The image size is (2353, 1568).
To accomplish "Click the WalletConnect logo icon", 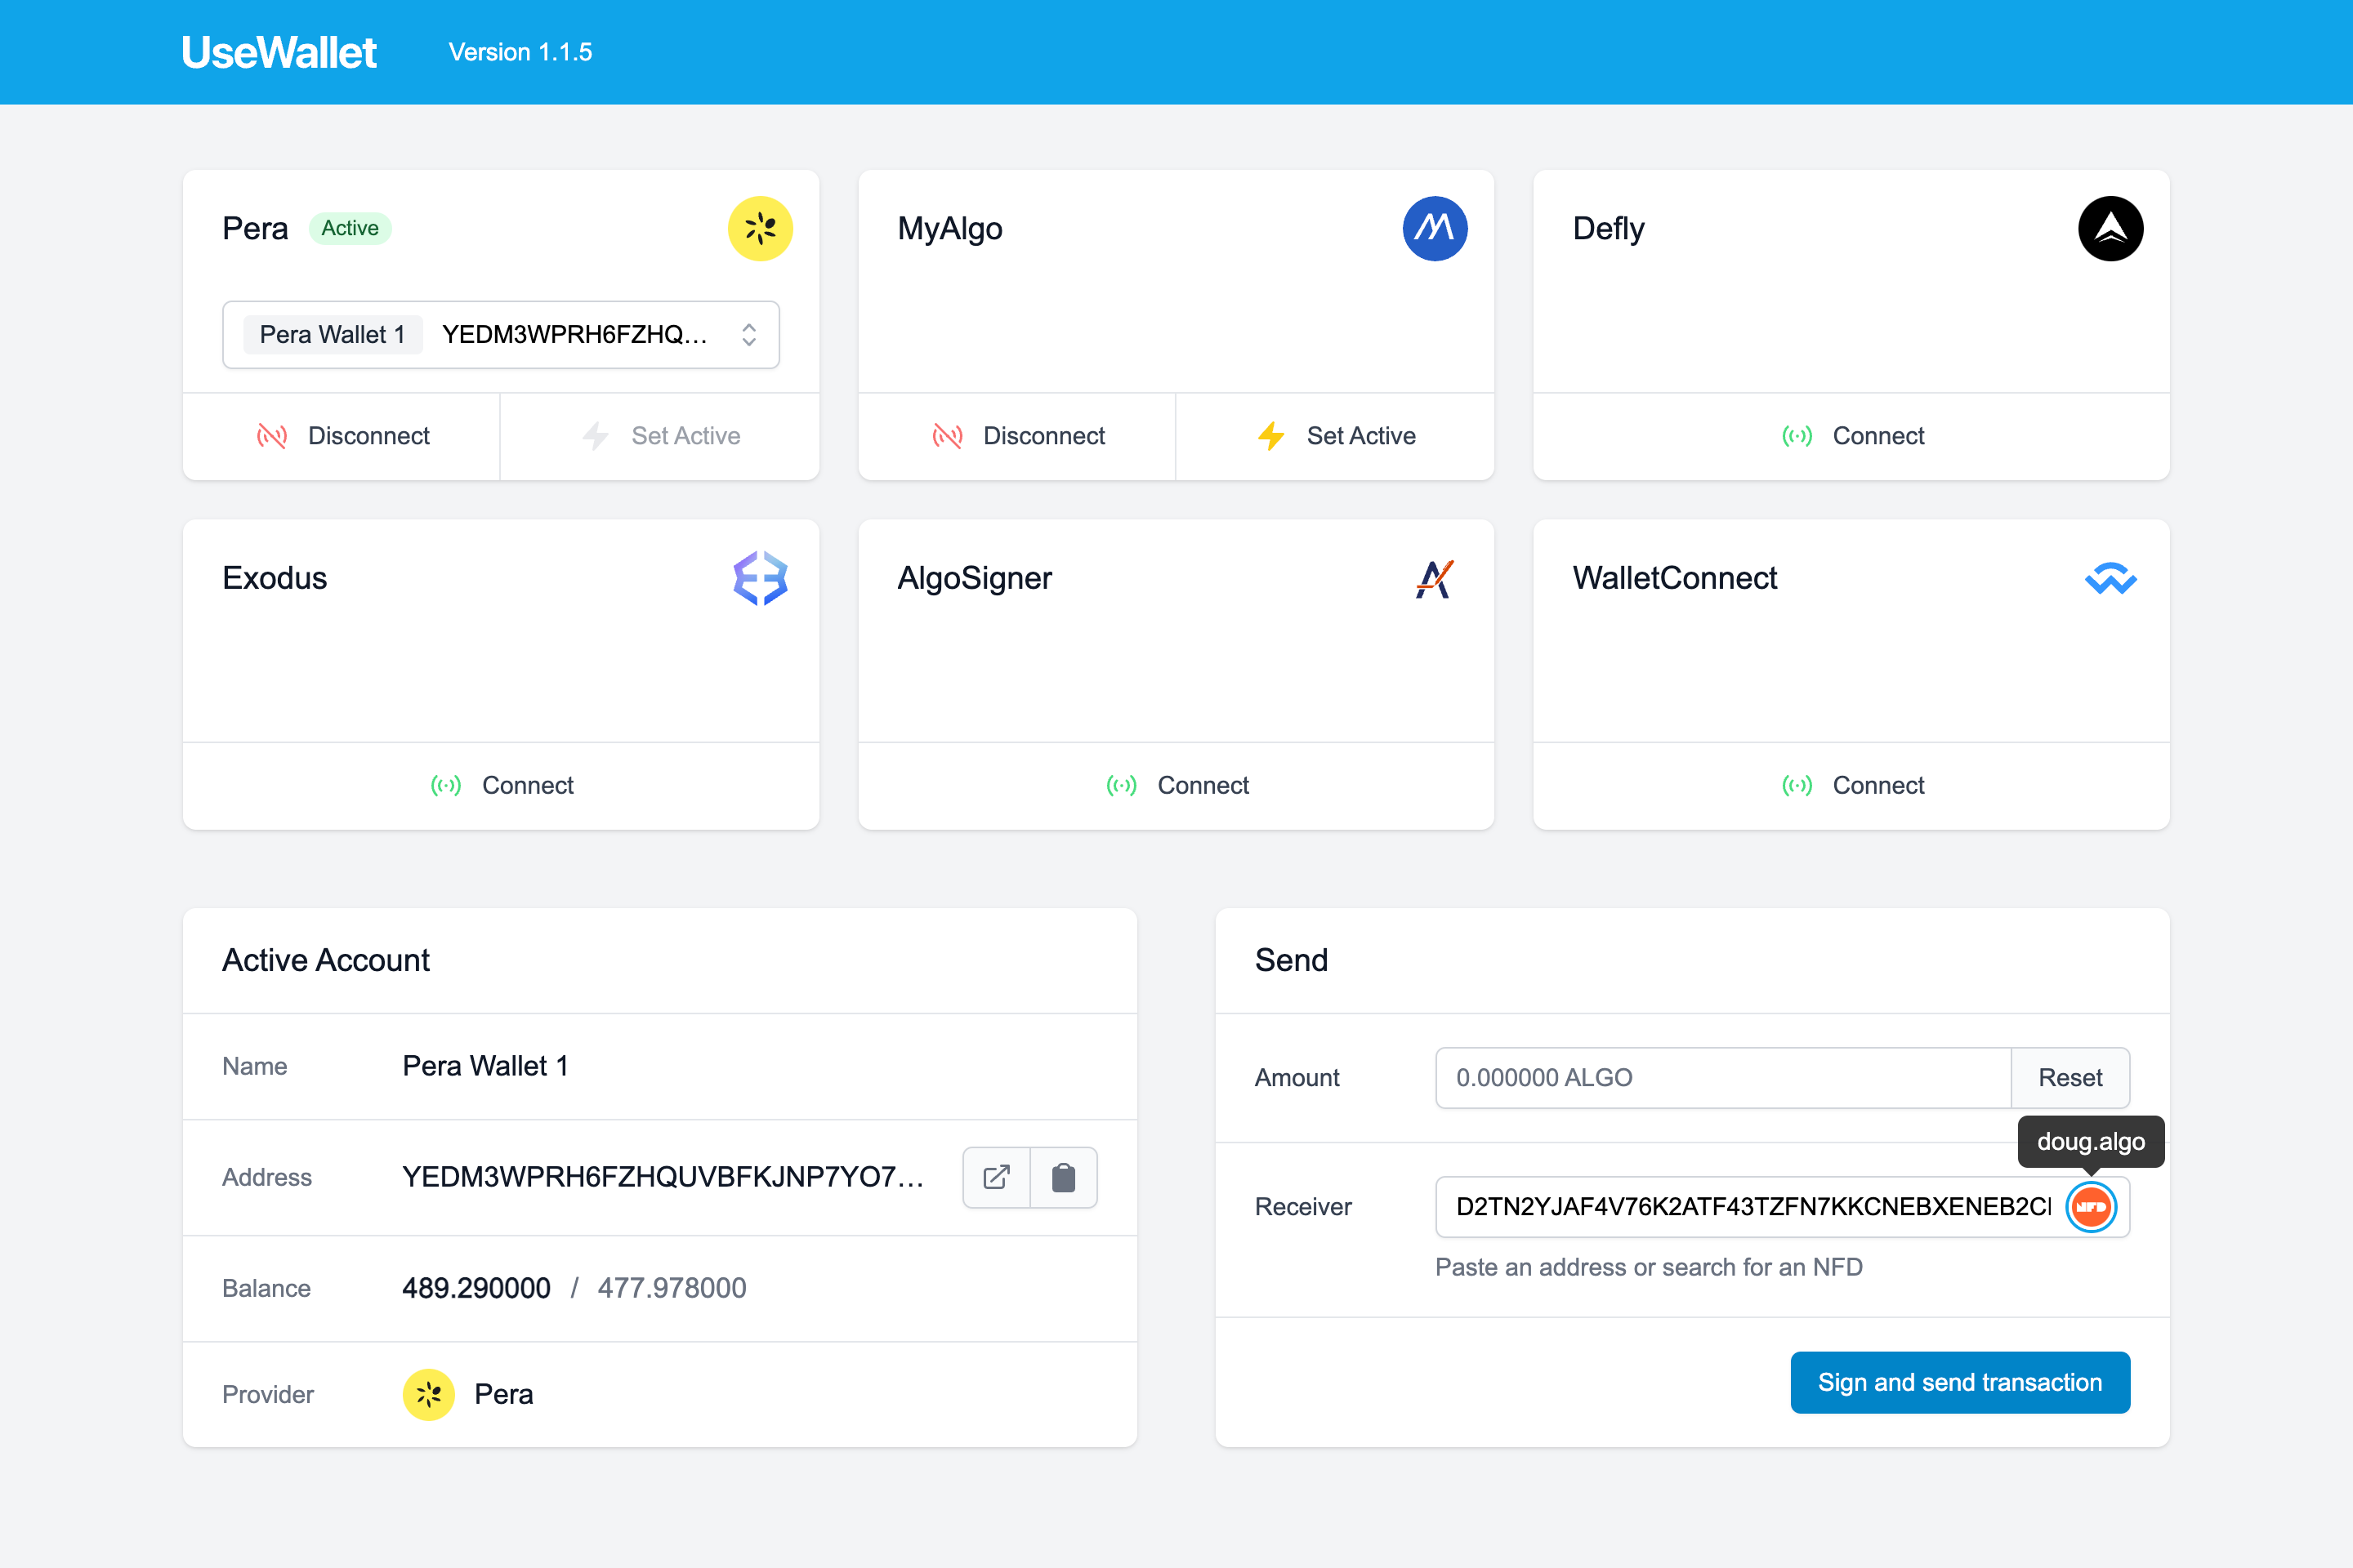I will click(x=2110, y=578).
